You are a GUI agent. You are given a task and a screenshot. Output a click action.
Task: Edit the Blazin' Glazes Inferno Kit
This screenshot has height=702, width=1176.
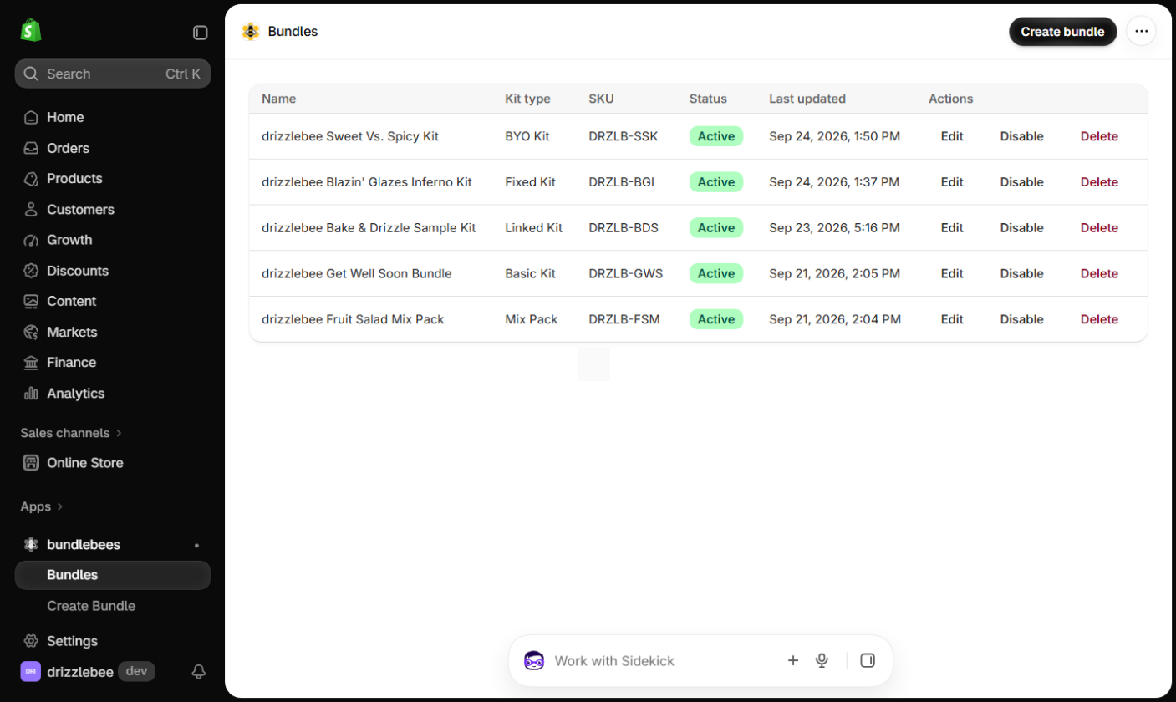tap(952, 182)
